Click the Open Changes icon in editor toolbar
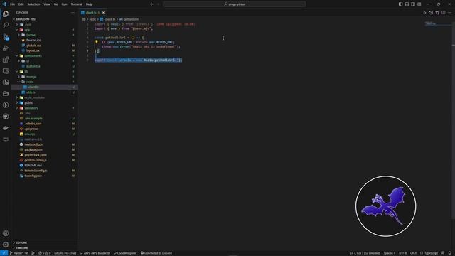 437,13
